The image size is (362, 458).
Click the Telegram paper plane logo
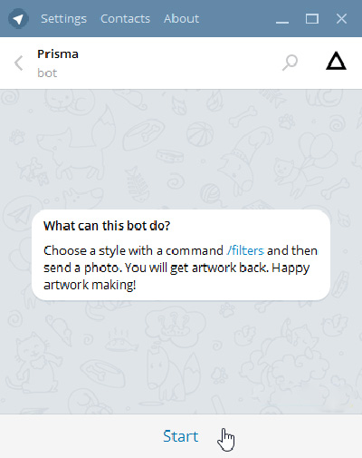[18, 19]
